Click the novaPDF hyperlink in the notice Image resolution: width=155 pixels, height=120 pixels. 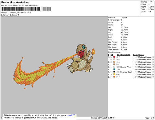pos(71,115)
